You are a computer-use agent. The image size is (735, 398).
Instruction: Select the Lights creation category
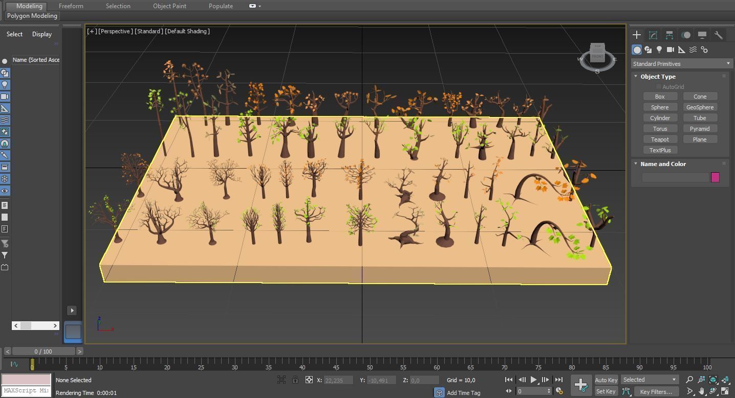coord(659,50)
